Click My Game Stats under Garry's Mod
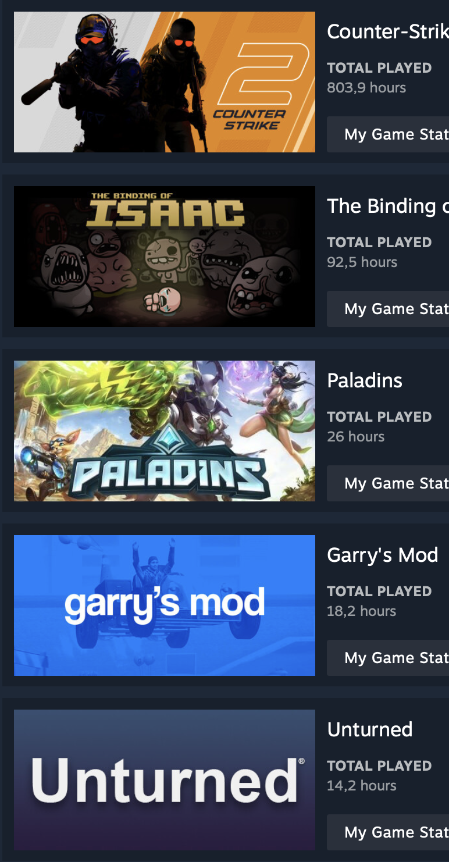 pyautogui.click(x=388, y=658)
